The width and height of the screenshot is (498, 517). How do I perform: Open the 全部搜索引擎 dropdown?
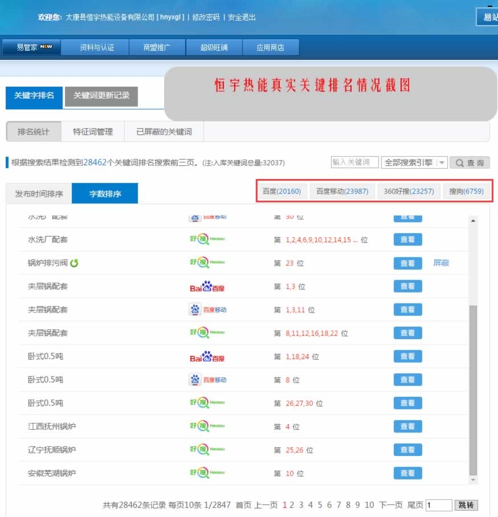click(x=414, y=162)
